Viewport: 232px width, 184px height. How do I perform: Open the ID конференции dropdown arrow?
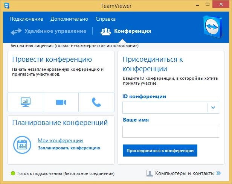[213, 108]
